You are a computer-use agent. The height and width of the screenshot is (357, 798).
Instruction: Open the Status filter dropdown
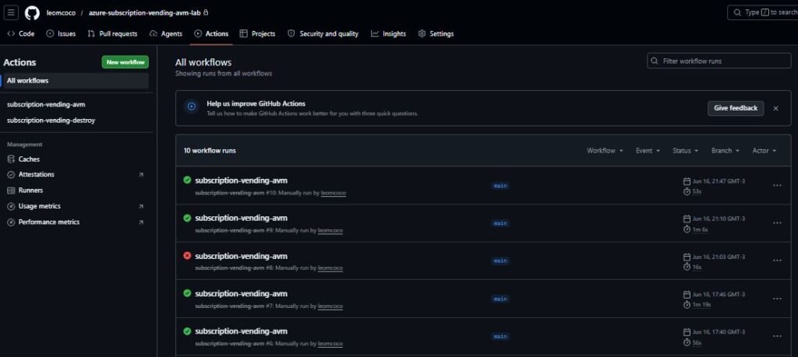tap(685, 151)
